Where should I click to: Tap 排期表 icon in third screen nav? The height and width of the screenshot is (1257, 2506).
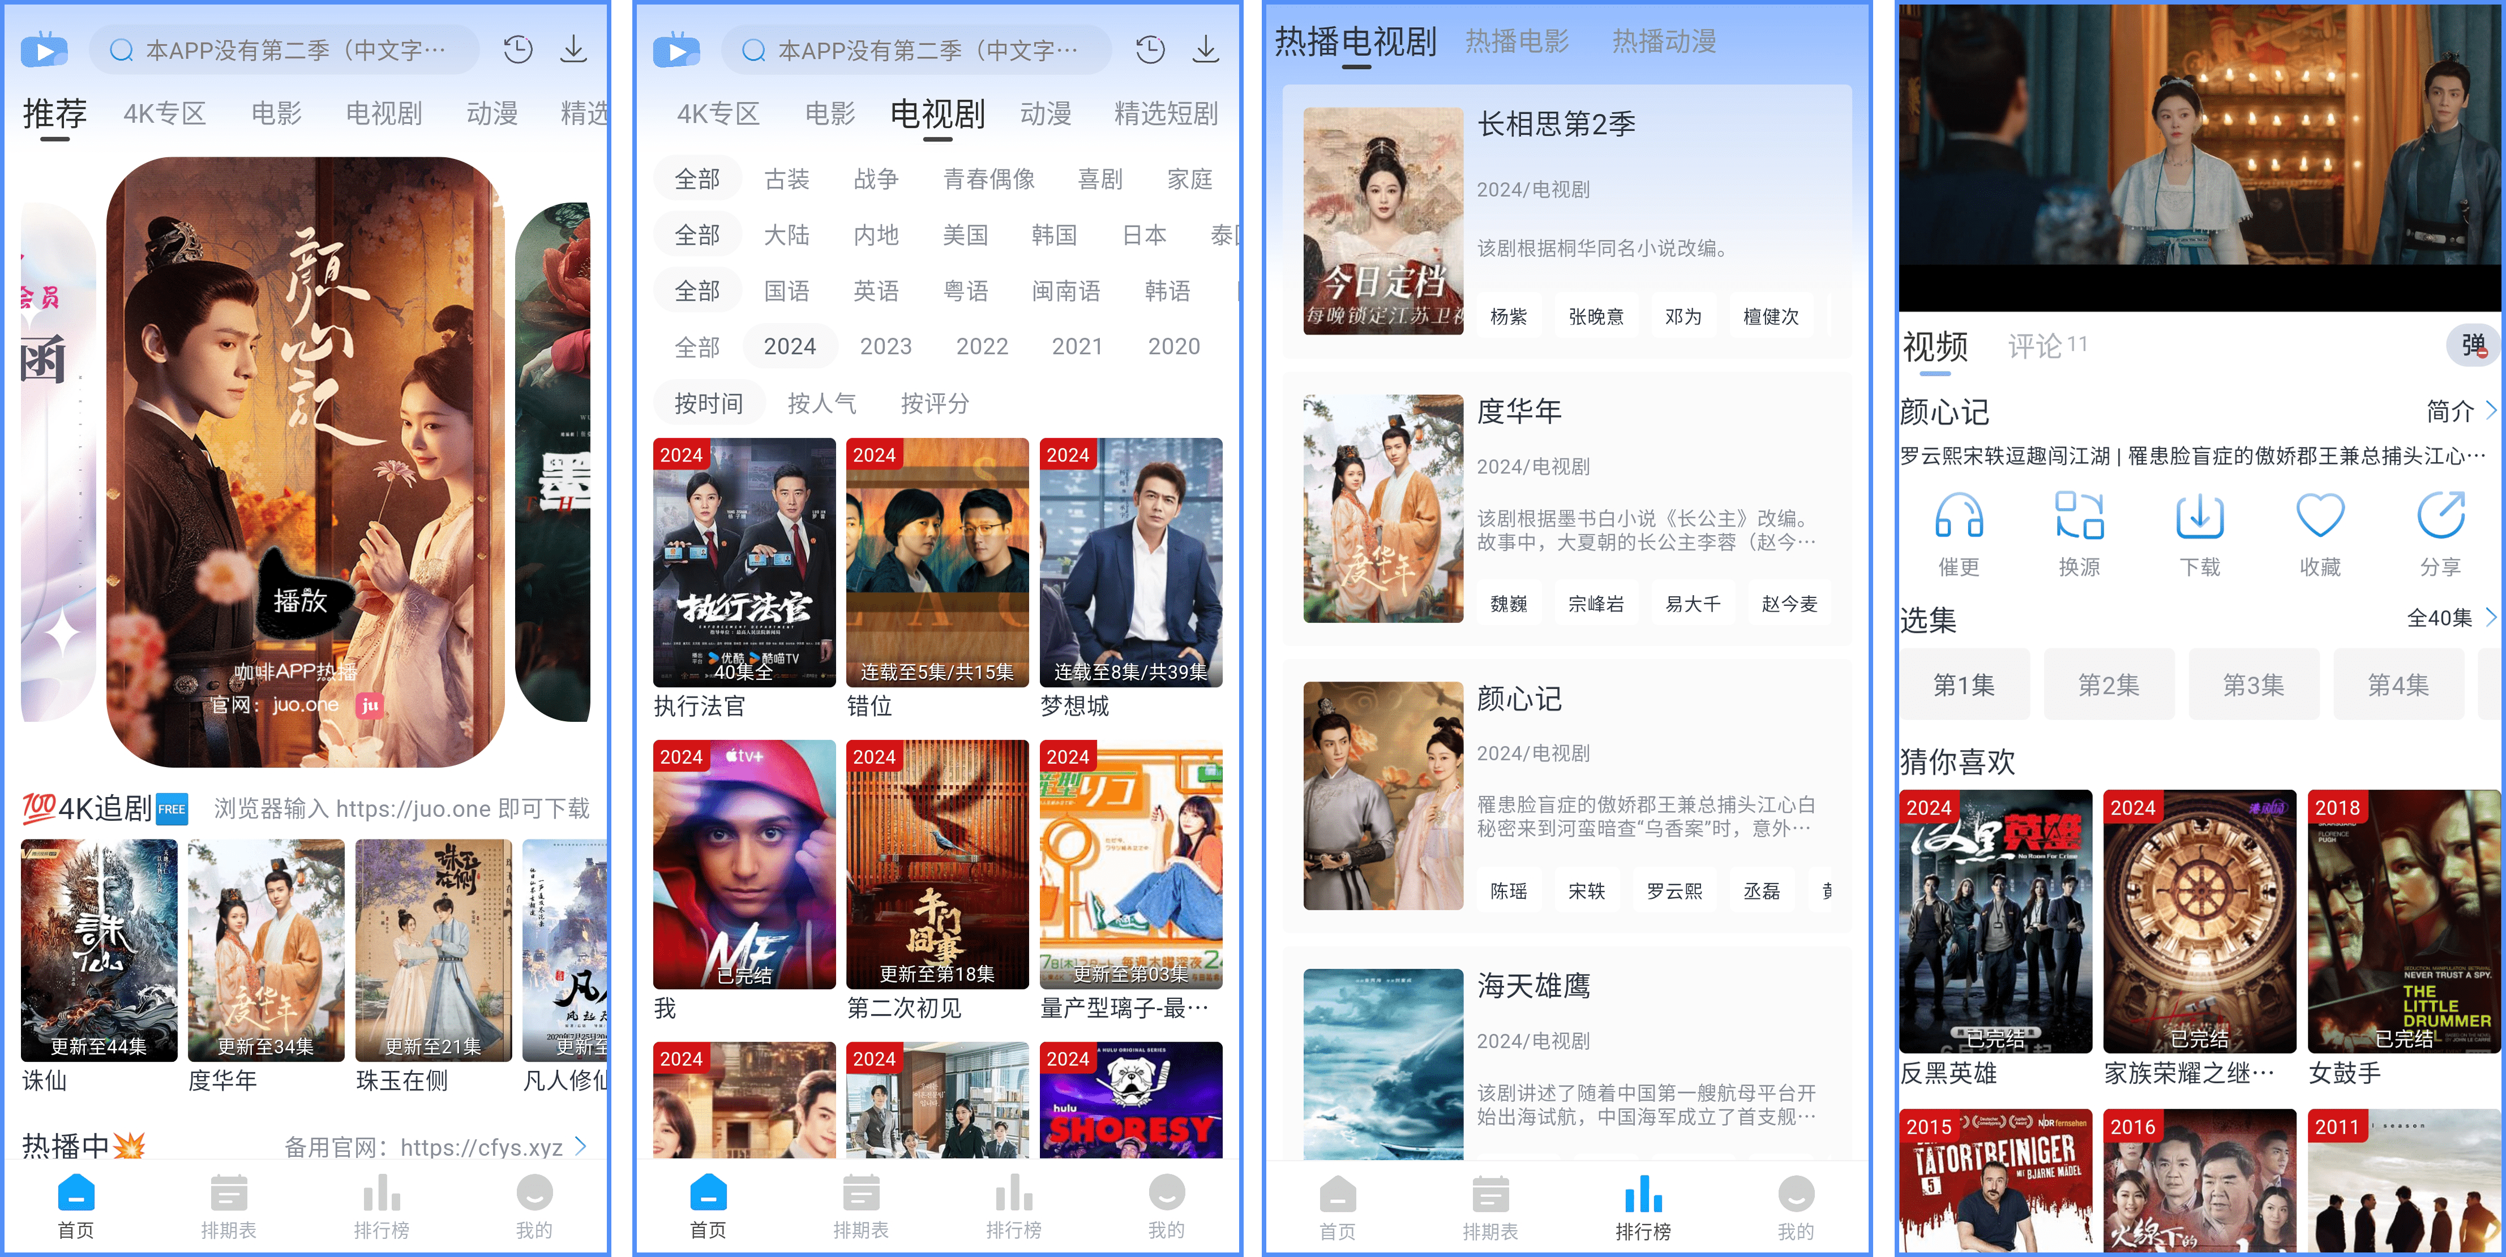coord(1490,1194)
